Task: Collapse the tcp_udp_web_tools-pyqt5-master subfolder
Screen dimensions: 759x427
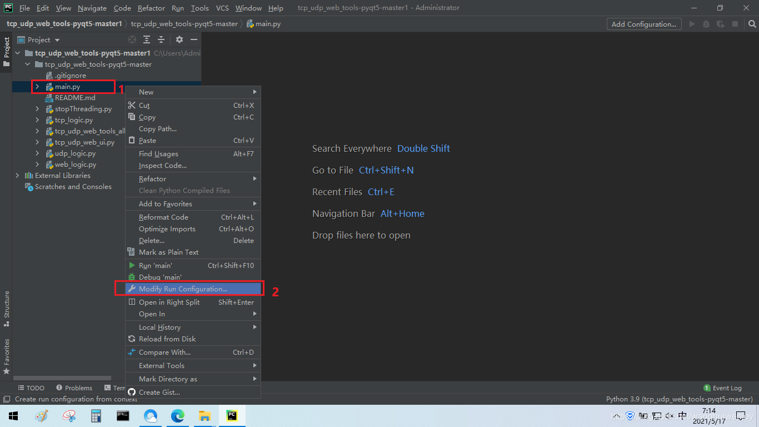Action: 28,64
